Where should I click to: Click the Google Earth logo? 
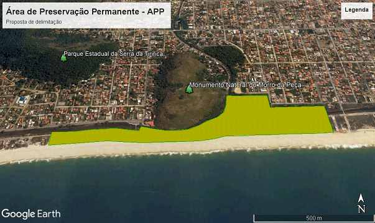pyautogui.click(x=31, y=214)
